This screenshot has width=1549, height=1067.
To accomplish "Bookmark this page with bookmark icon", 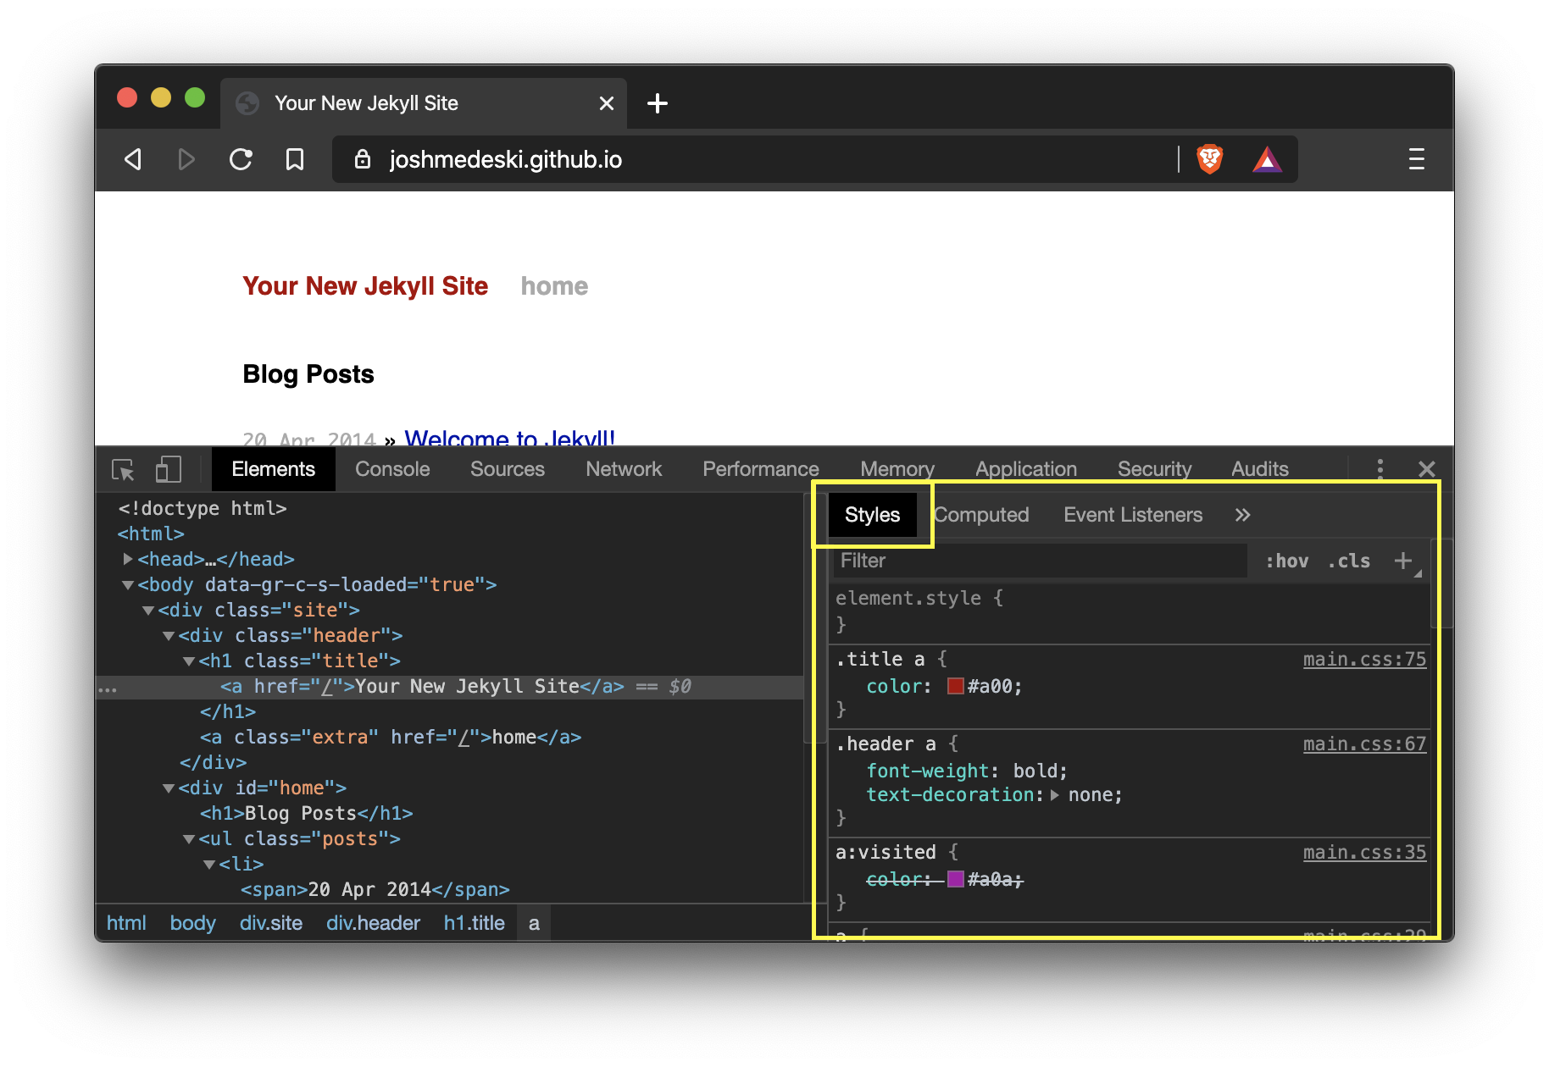I will point(295,159).
